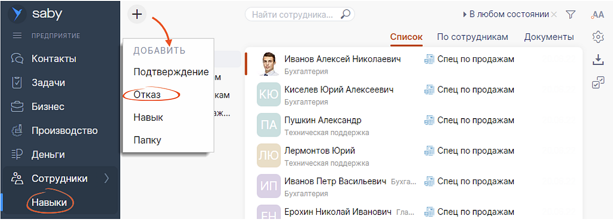The width and height of the screenshot is (613, 220).
Task: Expand the Сотрудники section chevron
Action: (106, 179)
